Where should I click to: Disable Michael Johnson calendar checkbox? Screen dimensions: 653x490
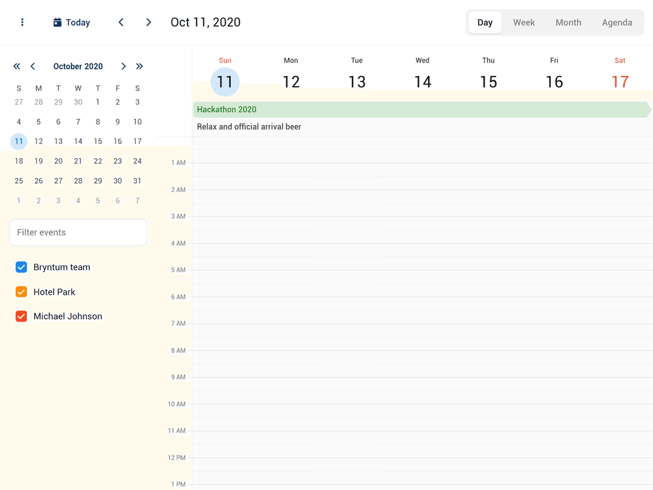[21, 316]
